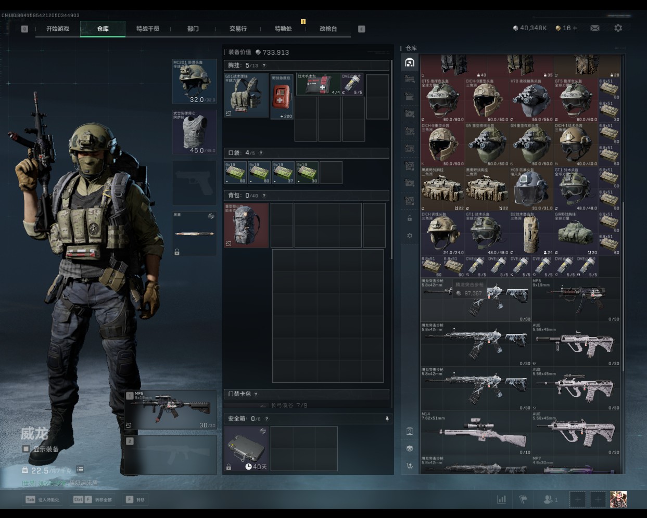
Task: Open the weight details list icon
Action: point(80,470)
